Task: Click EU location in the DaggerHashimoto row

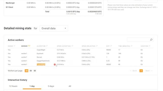Action: pyautogui.click(x=142, y=61)
